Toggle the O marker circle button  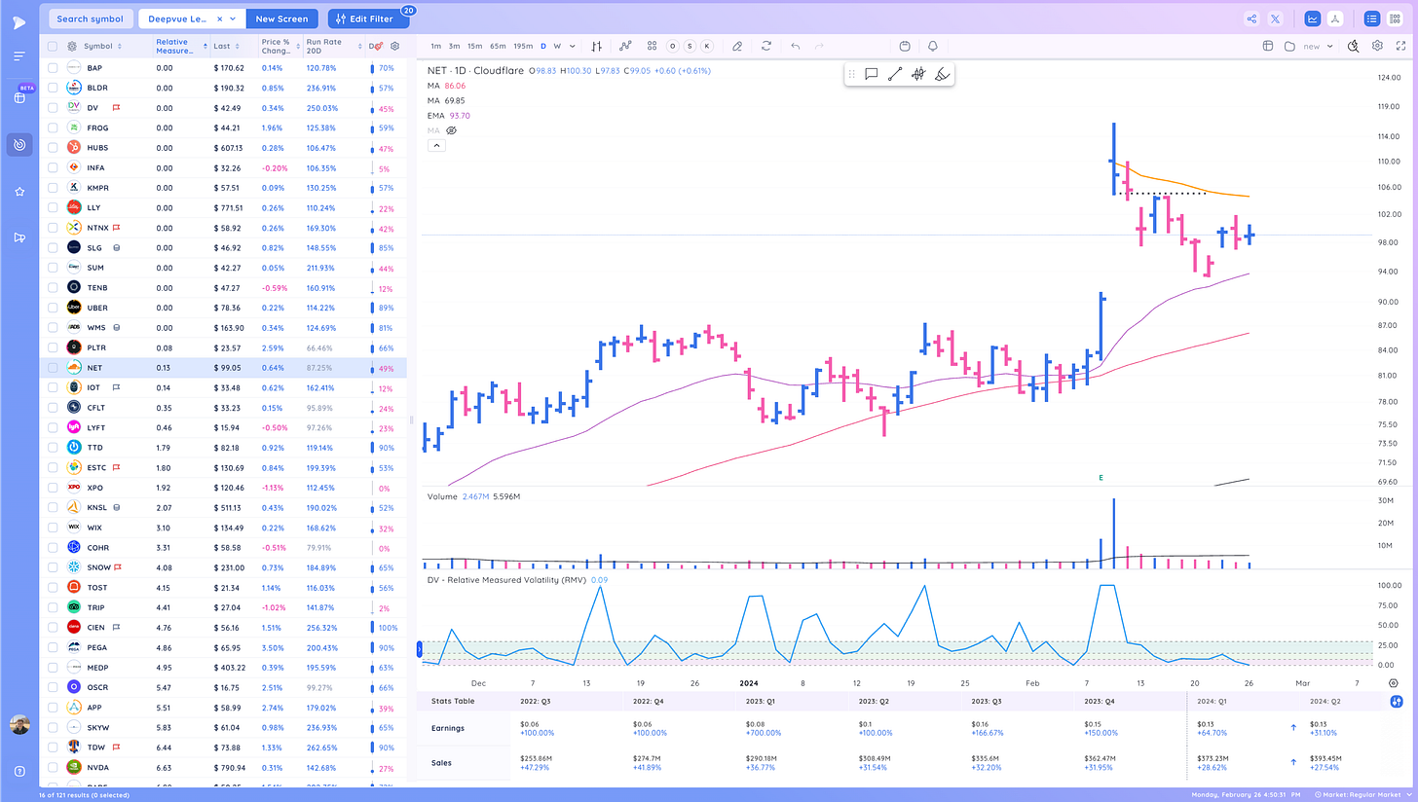(673, 46)
